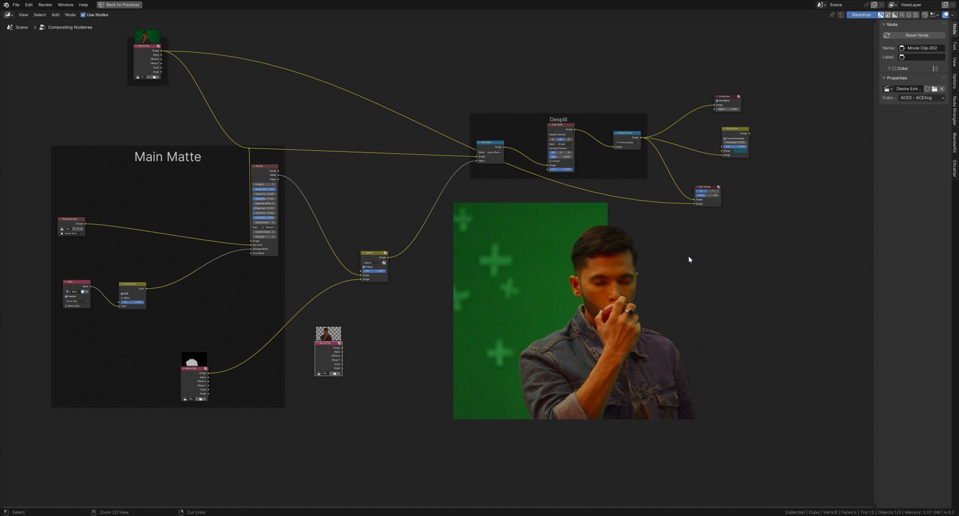Open the snap node element dropdown
Image resolution: width=959 pixels, height=516 pixels.
[x=934, y=15]
